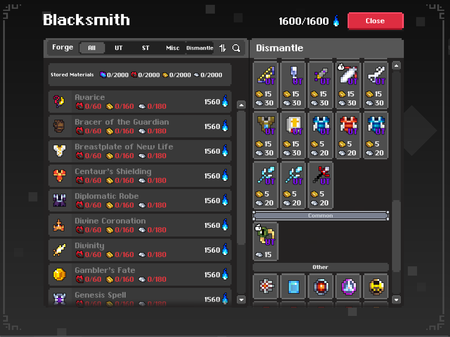Collapse the Common section header
The width and height of the screenshot is (450, 337).
point(320,215)
